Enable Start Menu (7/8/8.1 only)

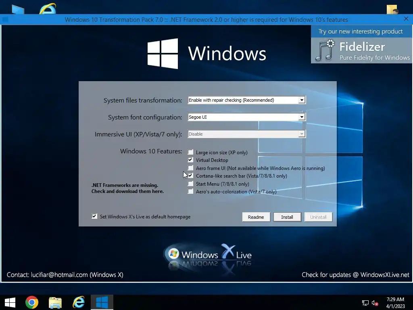point(190,184)
